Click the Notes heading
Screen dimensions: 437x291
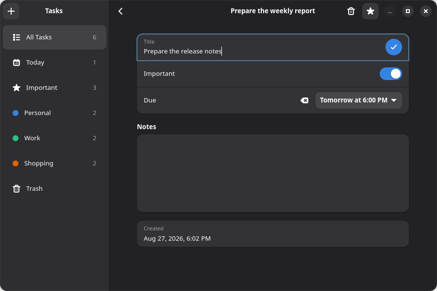coord(147,127)
